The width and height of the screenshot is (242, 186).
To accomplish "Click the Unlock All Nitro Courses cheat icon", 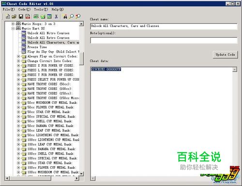I will [x=24, y=33].
